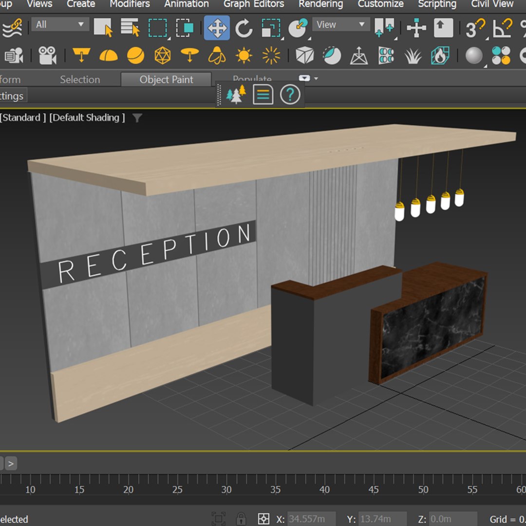Screen dimensions: 526x526
Task: Switch to the Selection ribbon tab
Action: 80,79
